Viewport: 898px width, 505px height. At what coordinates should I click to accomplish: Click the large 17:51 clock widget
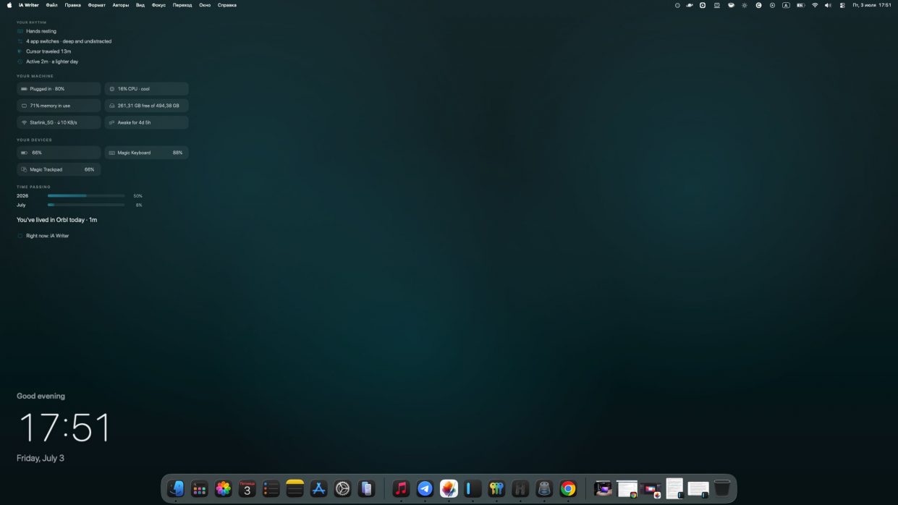pyautogui.click(x=64, y=428)
